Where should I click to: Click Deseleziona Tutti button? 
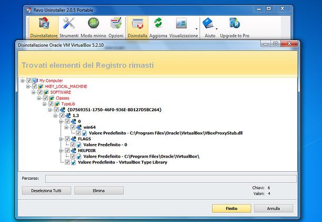(46, 190)
